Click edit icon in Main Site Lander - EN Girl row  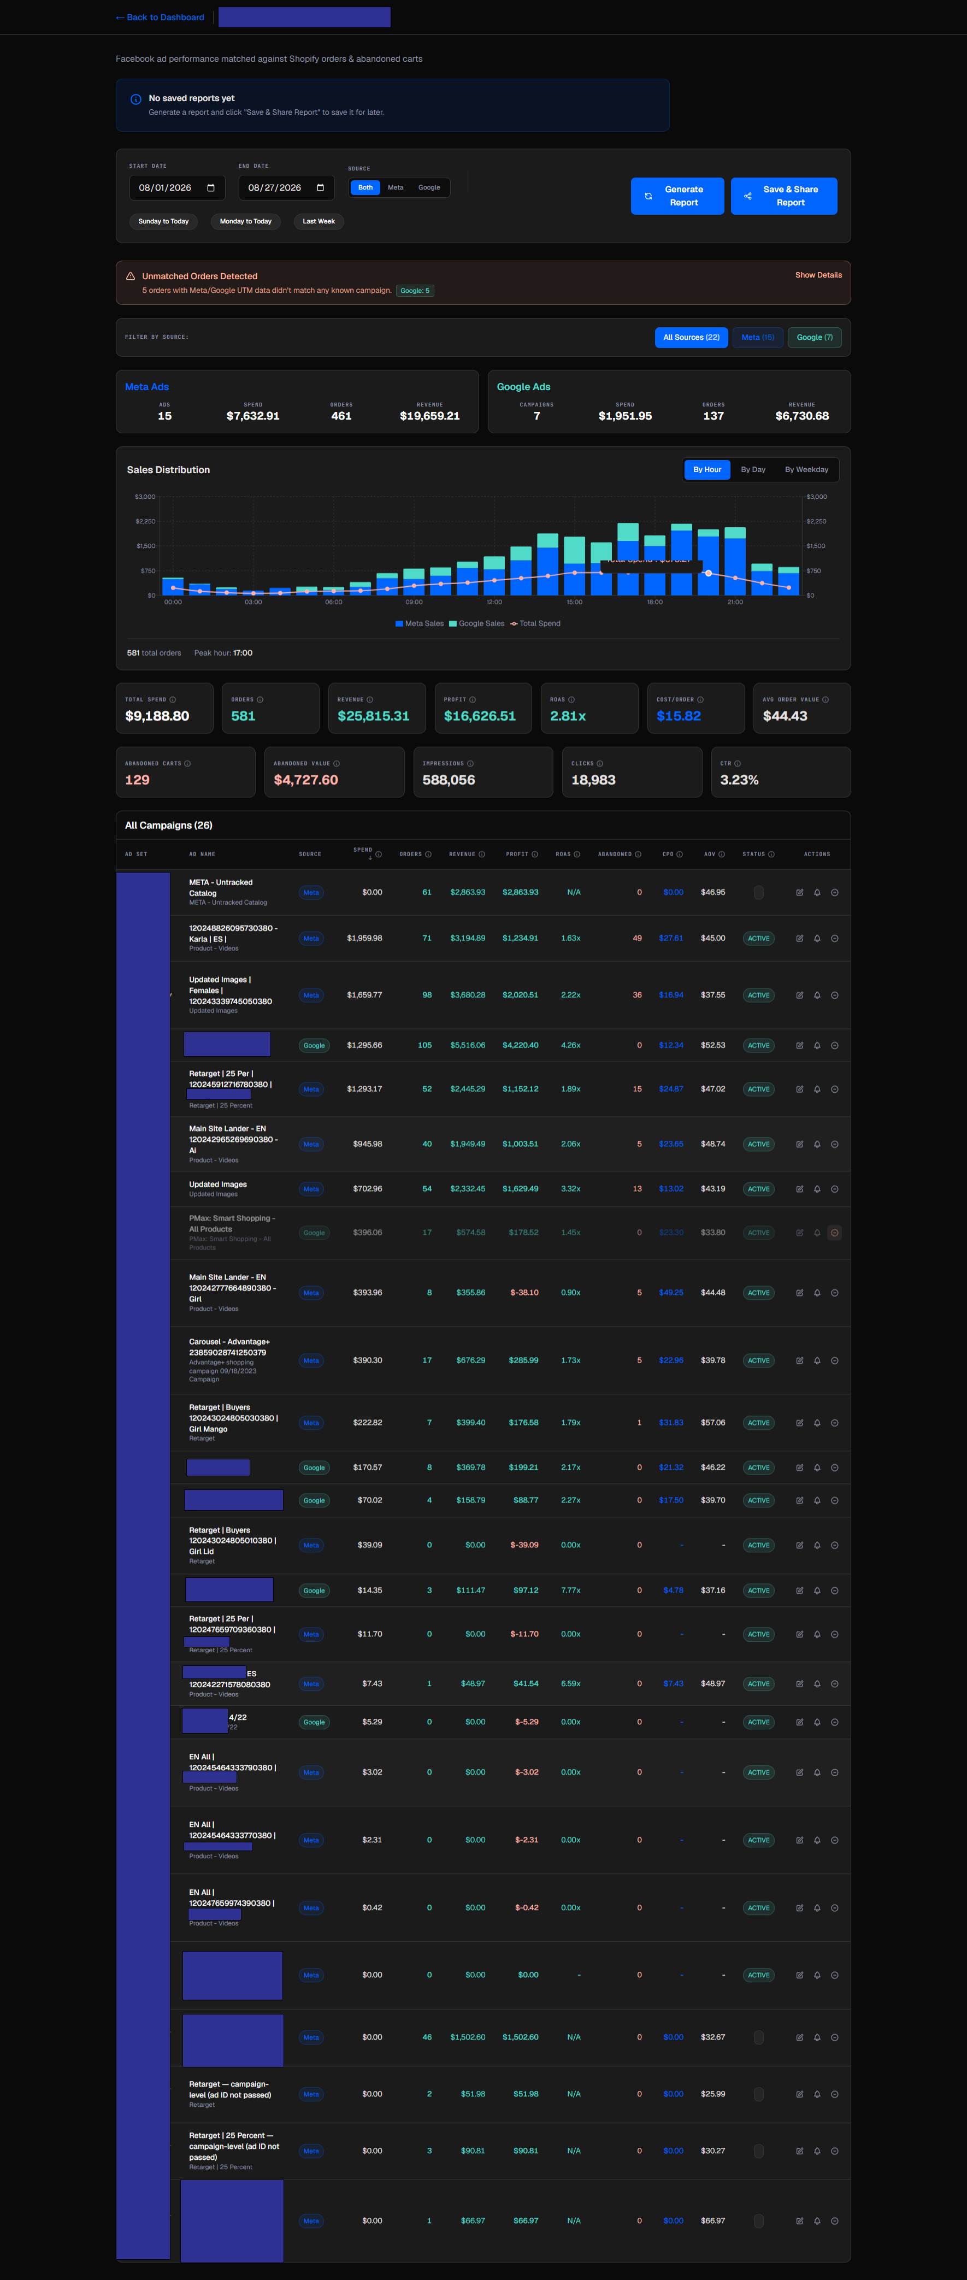800,1292
